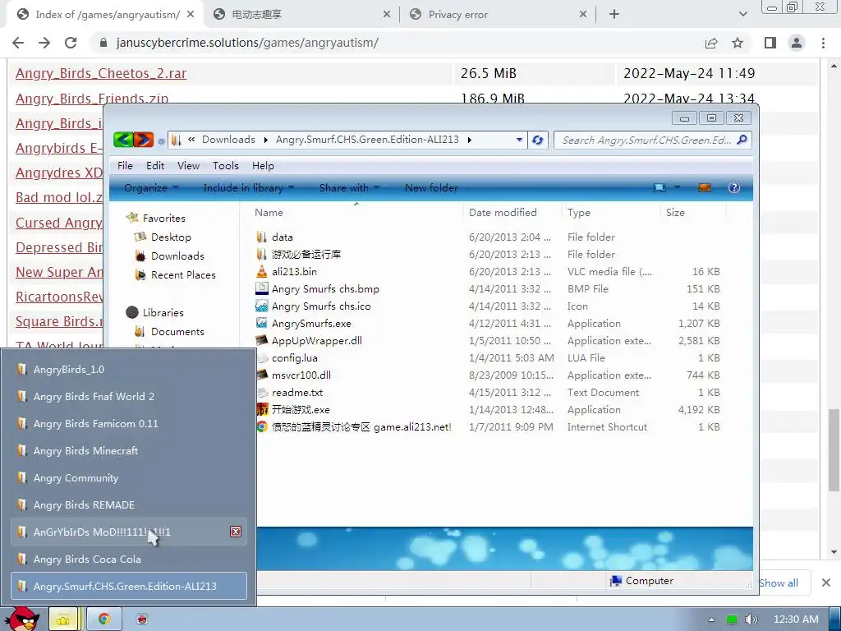Select Documents under Libraries

(177, 332)
